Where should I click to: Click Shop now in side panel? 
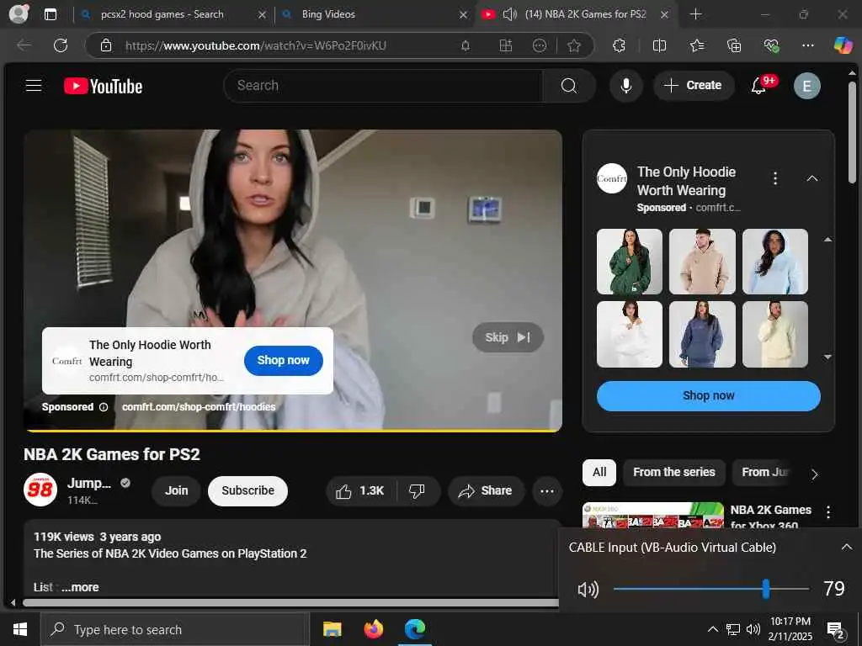point(708,396)
